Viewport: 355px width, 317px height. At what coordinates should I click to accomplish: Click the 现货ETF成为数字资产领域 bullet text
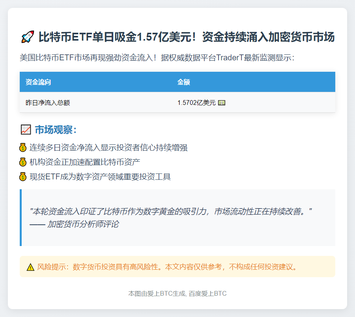[100, 177]
